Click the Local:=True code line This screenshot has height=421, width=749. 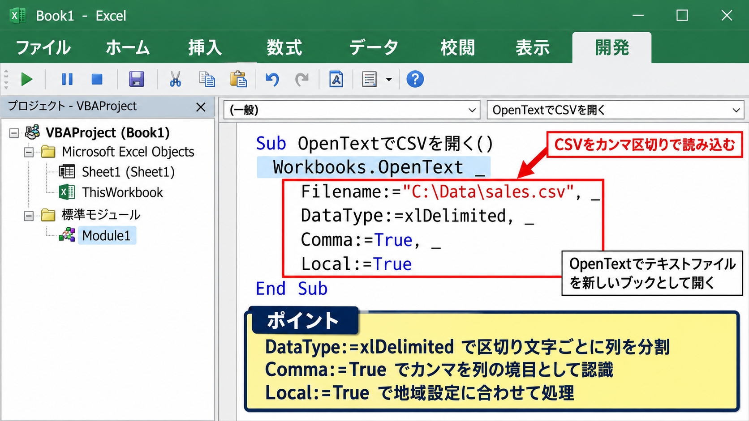coord(356,264)
